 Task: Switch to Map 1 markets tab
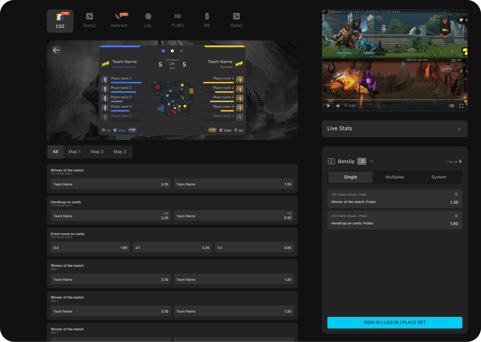(74, 152)
